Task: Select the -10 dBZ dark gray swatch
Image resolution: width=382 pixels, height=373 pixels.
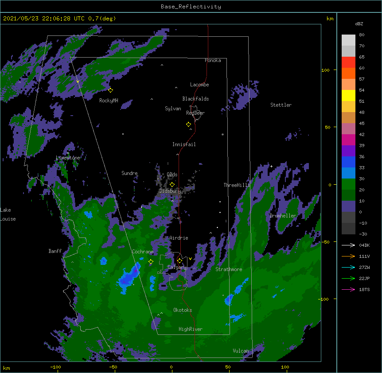Action: (348, 228)
